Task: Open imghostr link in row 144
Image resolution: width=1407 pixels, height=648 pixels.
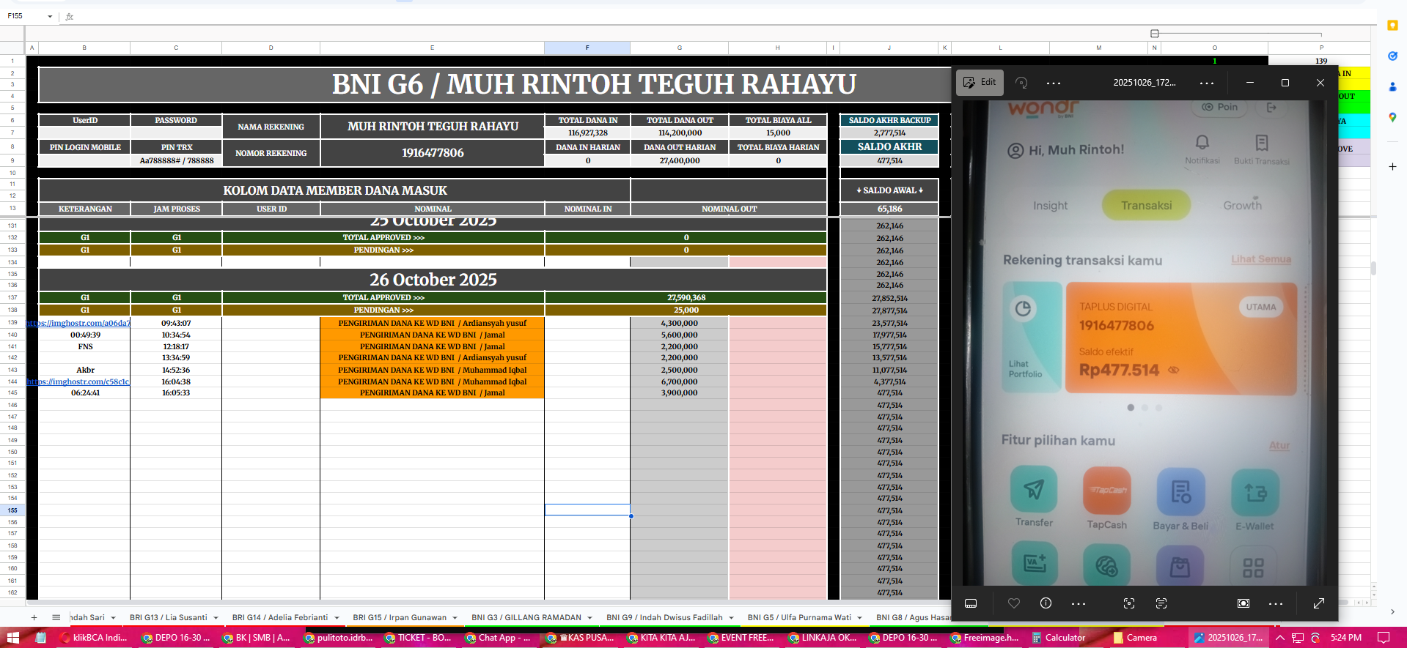Action: [78, 381]
